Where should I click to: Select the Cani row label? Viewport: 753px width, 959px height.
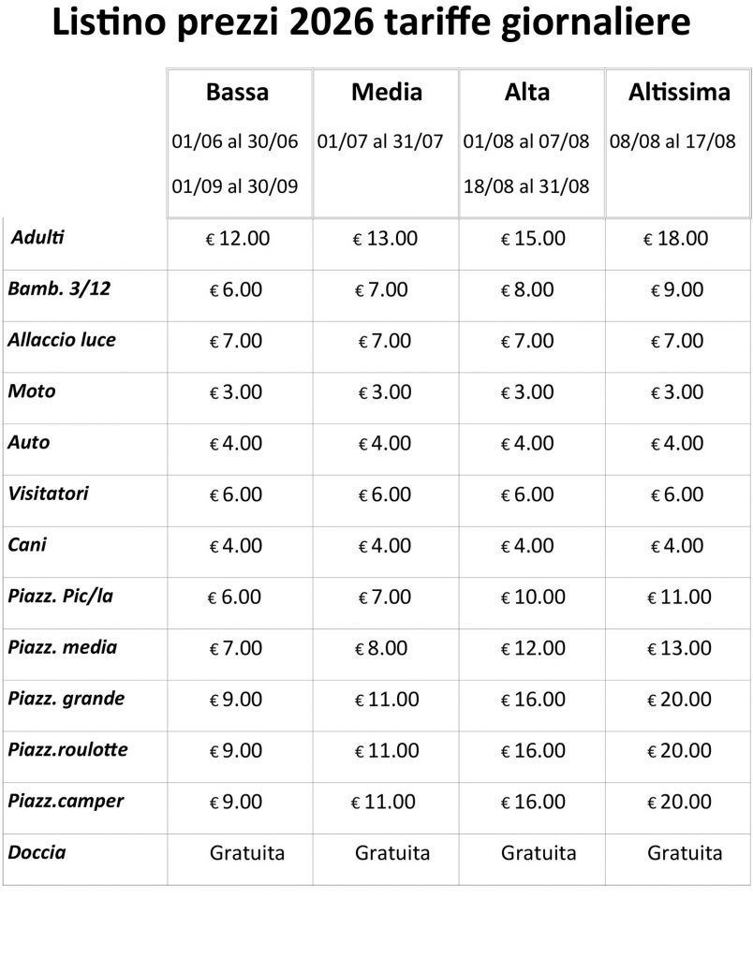pos(27,544)
